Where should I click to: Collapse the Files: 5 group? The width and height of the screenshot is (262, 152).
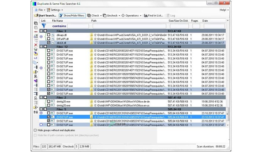[41, 109]
